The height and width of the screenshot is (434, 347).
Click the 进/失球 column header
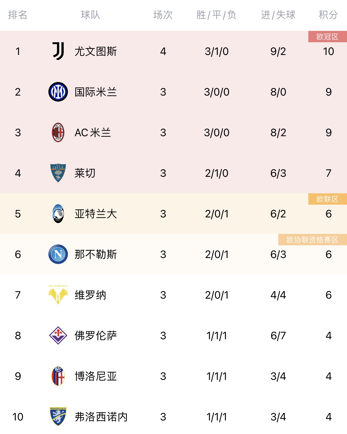[x=278, y=15]
